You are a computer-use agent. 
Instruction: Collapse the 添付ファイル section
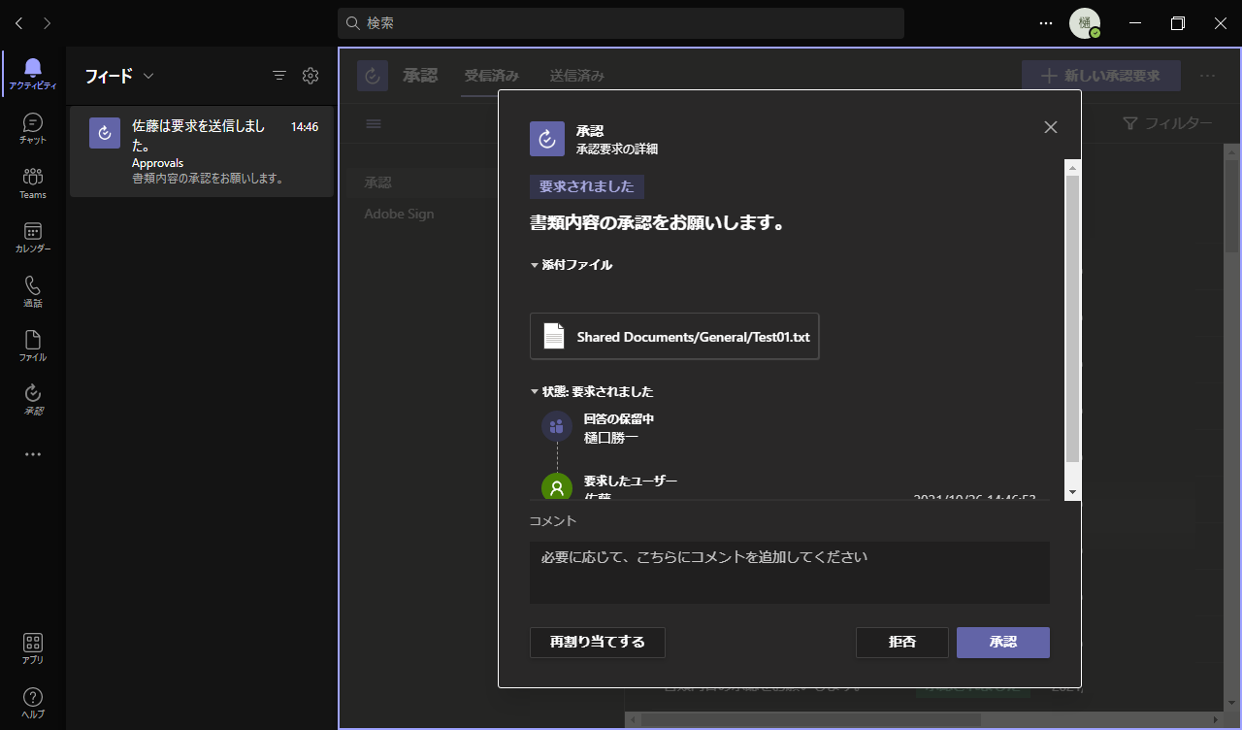(x=572, y=264)
